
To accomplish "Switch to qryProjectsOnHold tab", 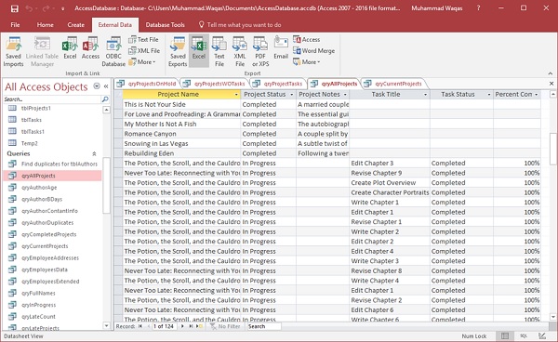I will click(147, 84).
